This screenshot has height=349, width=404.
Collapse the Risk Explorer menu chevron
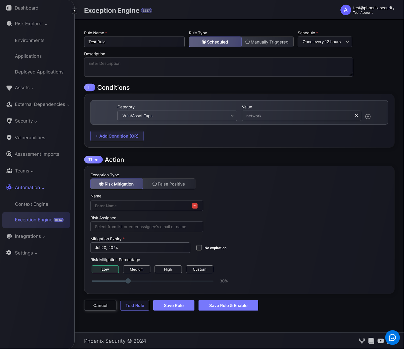46,24
